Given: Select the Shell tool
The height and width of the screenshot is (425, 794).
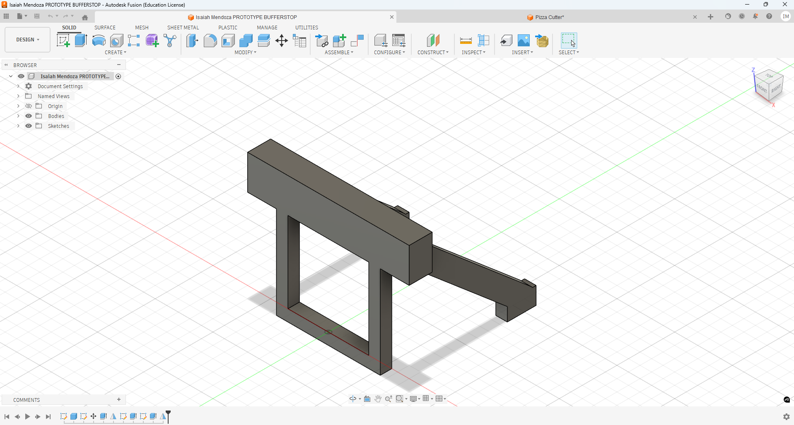Looking at the screenshot, I should pyautogui.click(x=228, y=41).
